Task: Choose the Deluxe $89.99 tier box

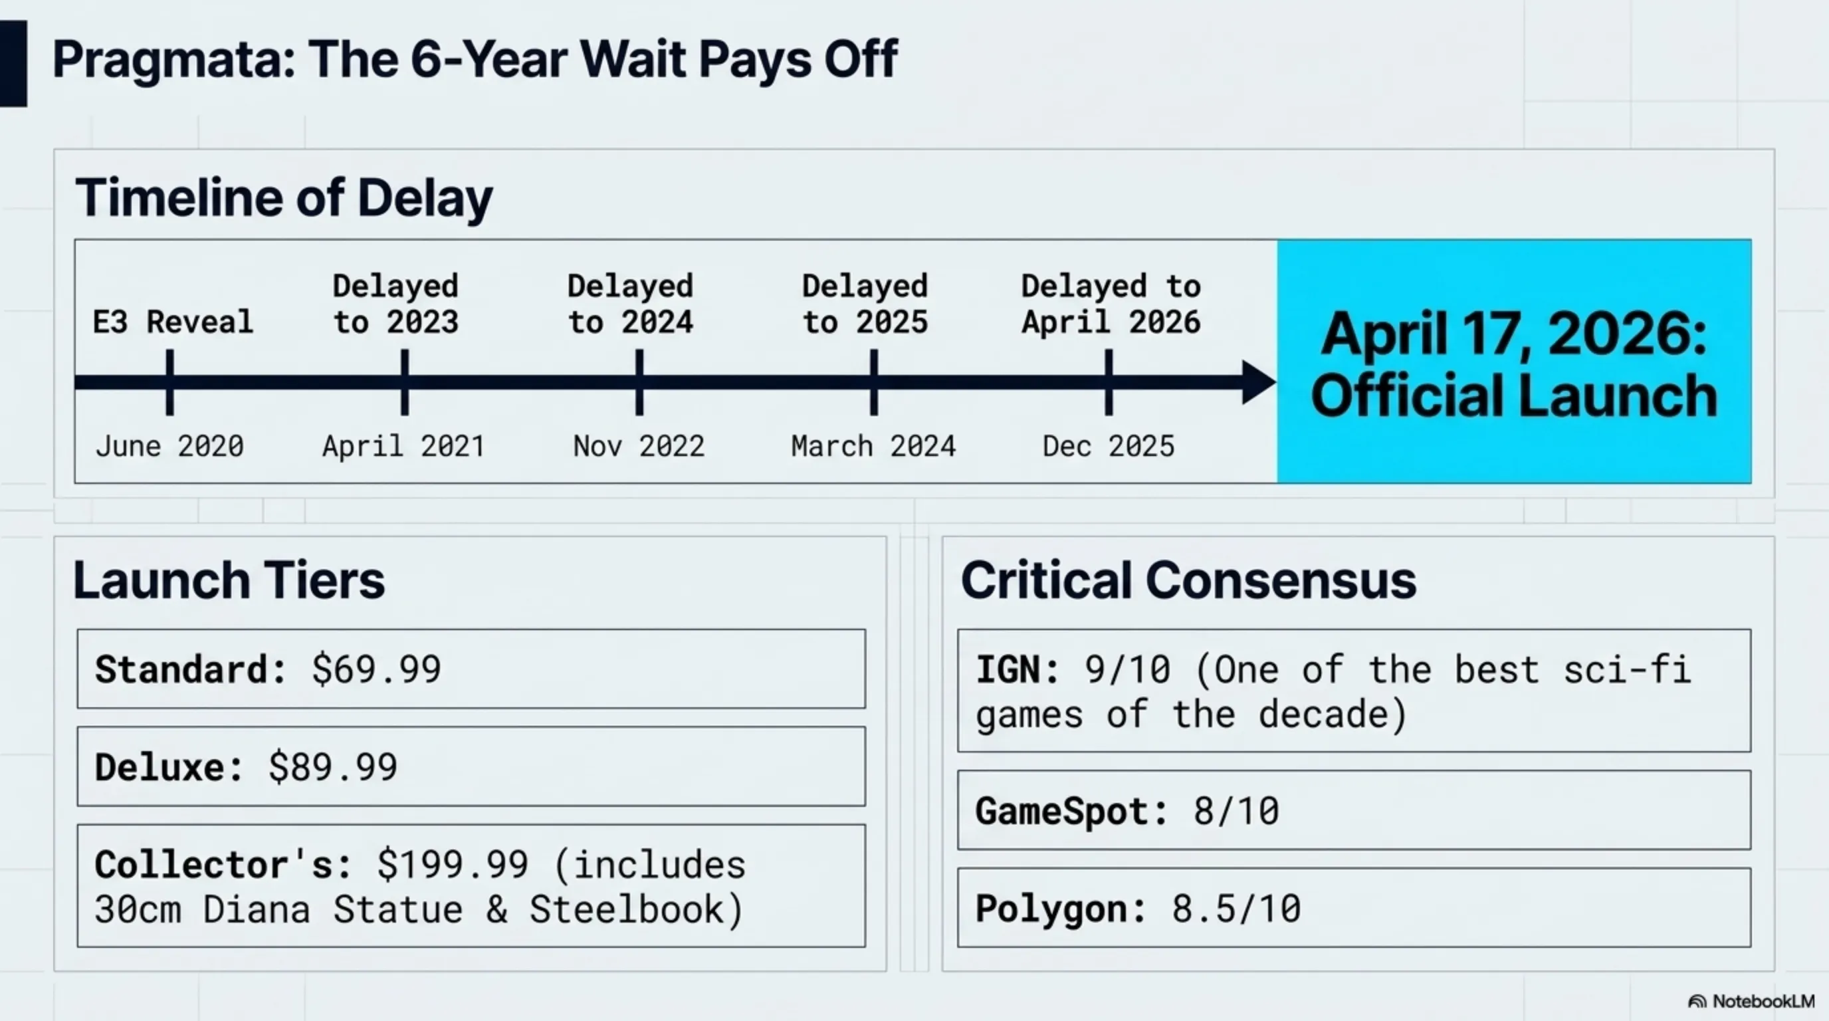Action: 471,766
